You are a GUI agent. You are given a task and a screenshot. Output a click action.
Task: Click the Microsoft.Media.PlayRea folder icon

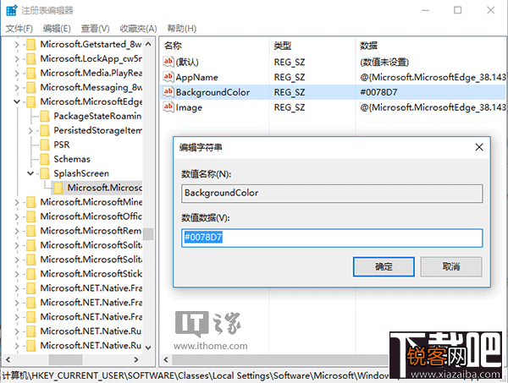pos(31,73)
